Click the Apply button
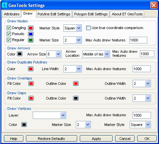The height and width of the screenshot is (144, 159). pos(96,139)
